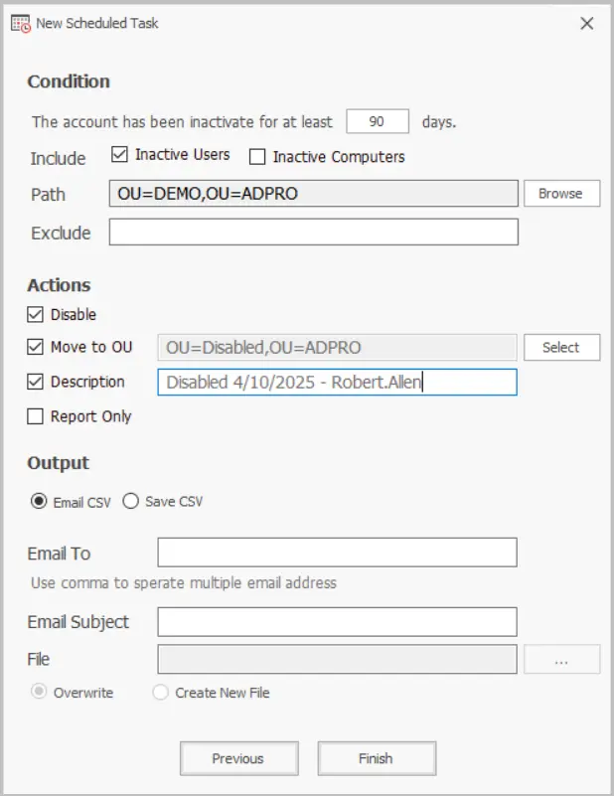Screen dimensions: 614x796
Task: Click the Finish button
Action: (376, 757)
